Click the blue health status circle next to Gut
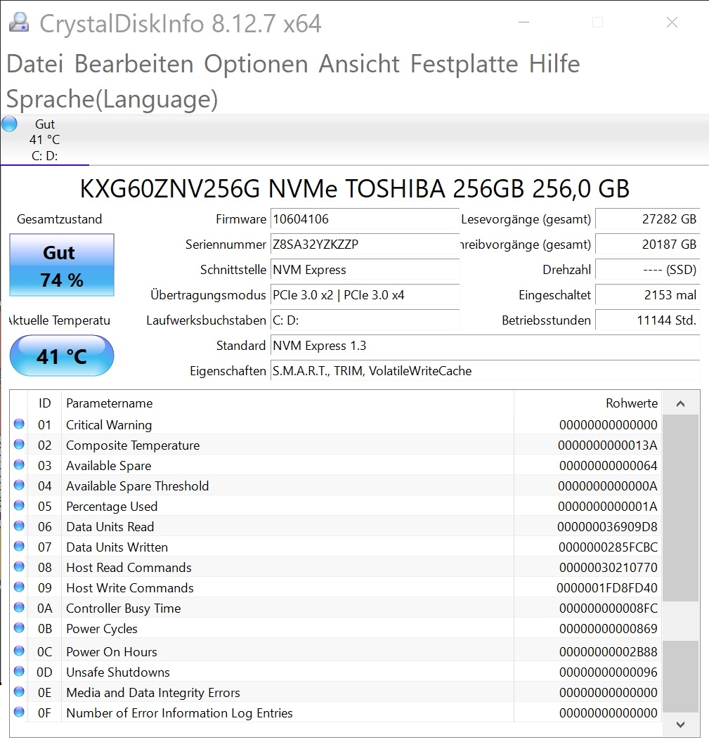Viewport: 709px width, 742px height. point(9,124)
